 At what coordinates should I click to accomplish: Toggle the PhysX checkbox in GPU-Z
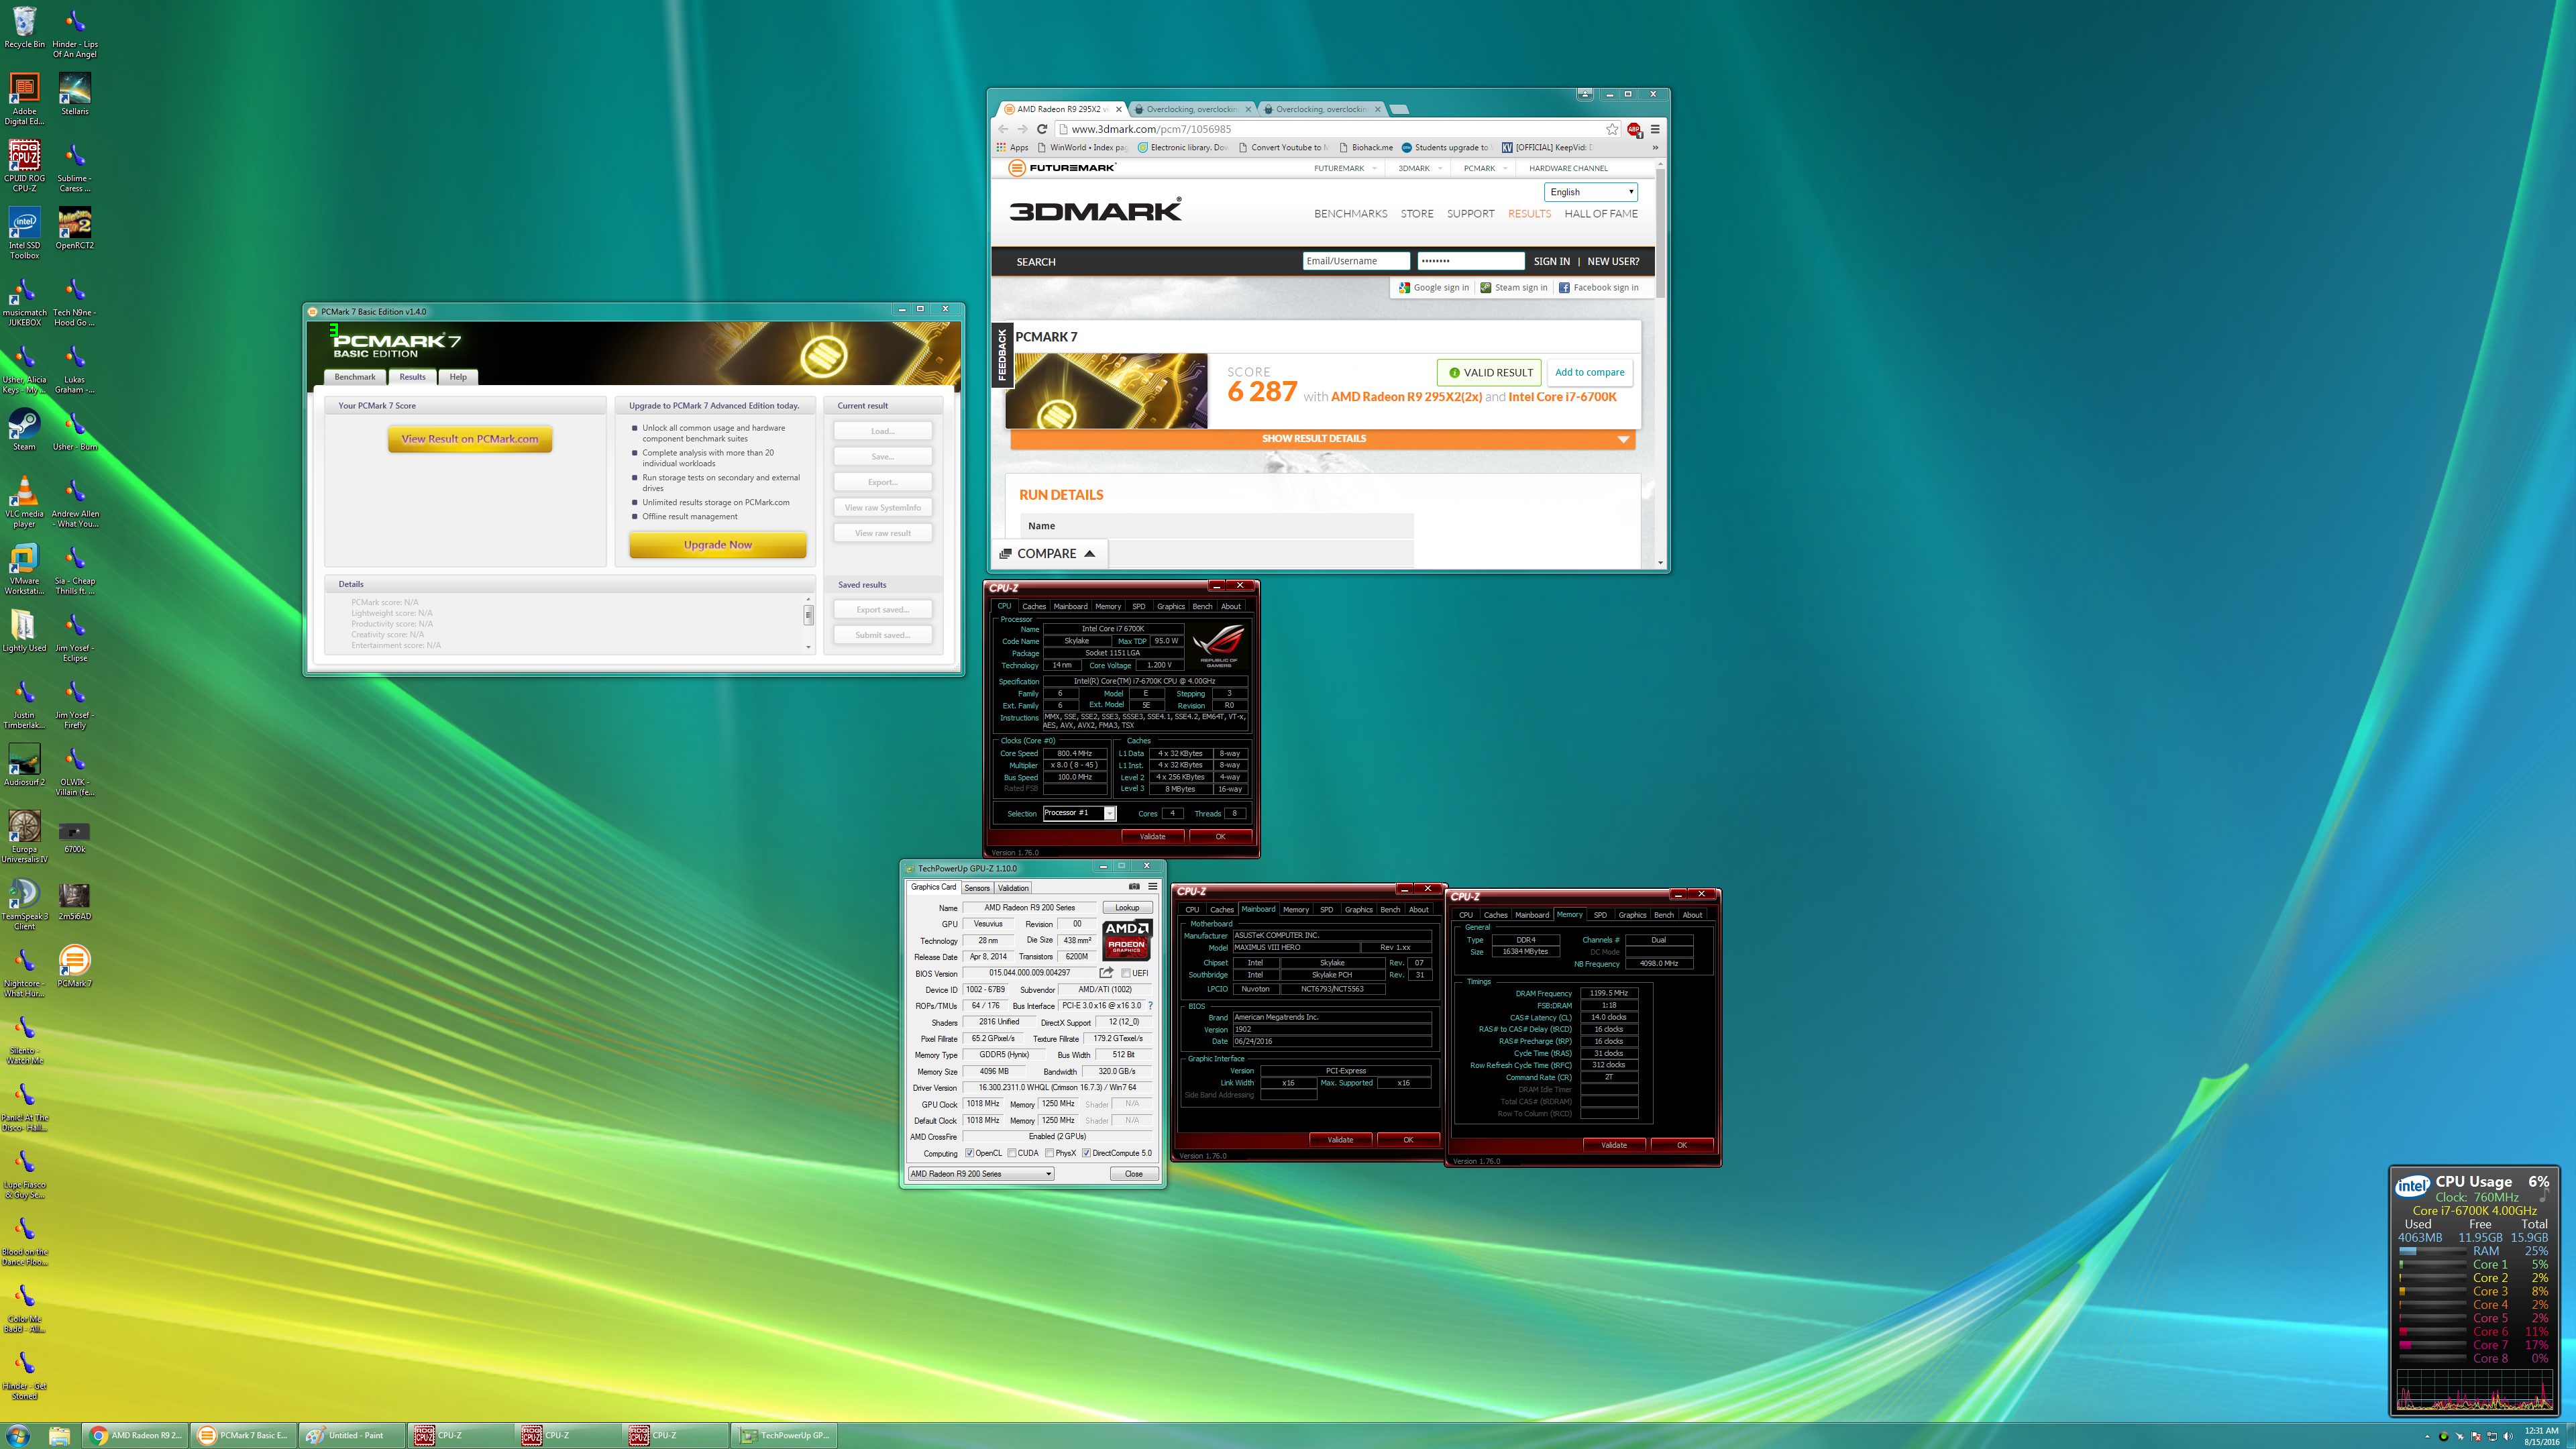[x=1049, y=1153]
